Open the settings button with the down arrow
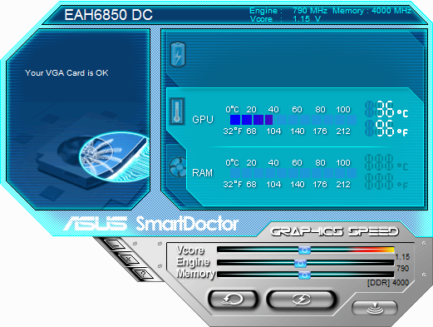Screen dimensions: 433x327 click(375, 308)
